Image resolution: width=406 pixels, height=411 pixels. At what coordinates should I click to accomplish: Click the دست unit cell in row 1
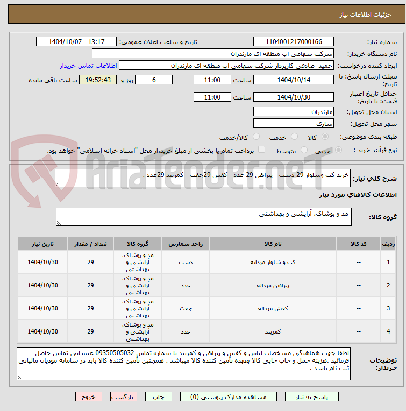[186, 262]
